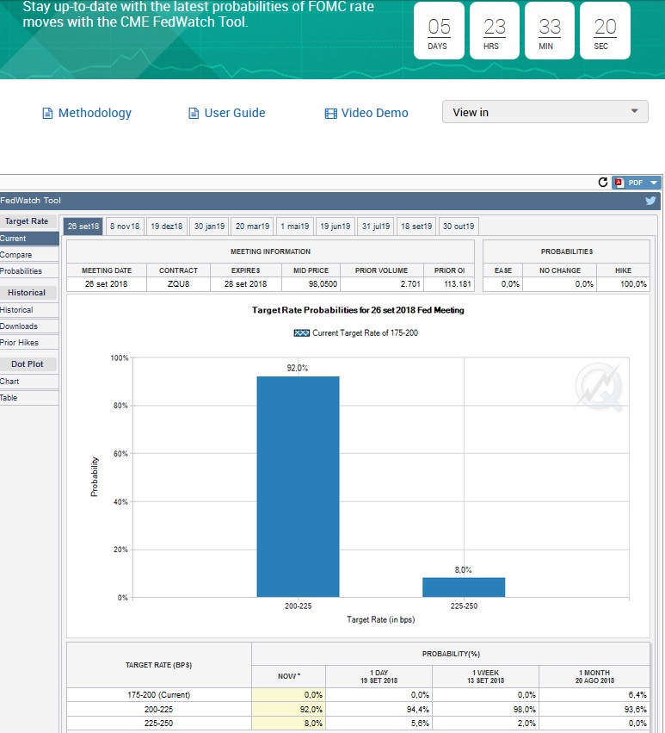The height and width of the screenshot is (733, 665).
Task: Open Probabilities in the sidebar
Action: point(22,271)
